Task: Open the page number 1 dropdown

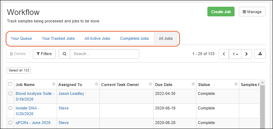Action: [235, 54]
